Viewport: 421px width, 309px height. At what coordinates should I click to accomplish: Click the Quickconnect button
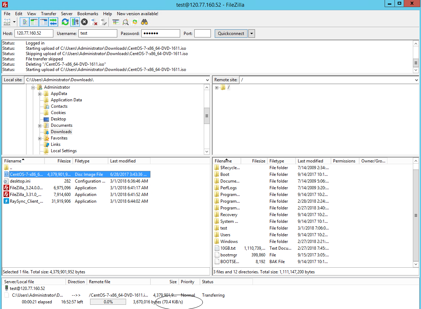pyautogui.click(x=231, y=34)
